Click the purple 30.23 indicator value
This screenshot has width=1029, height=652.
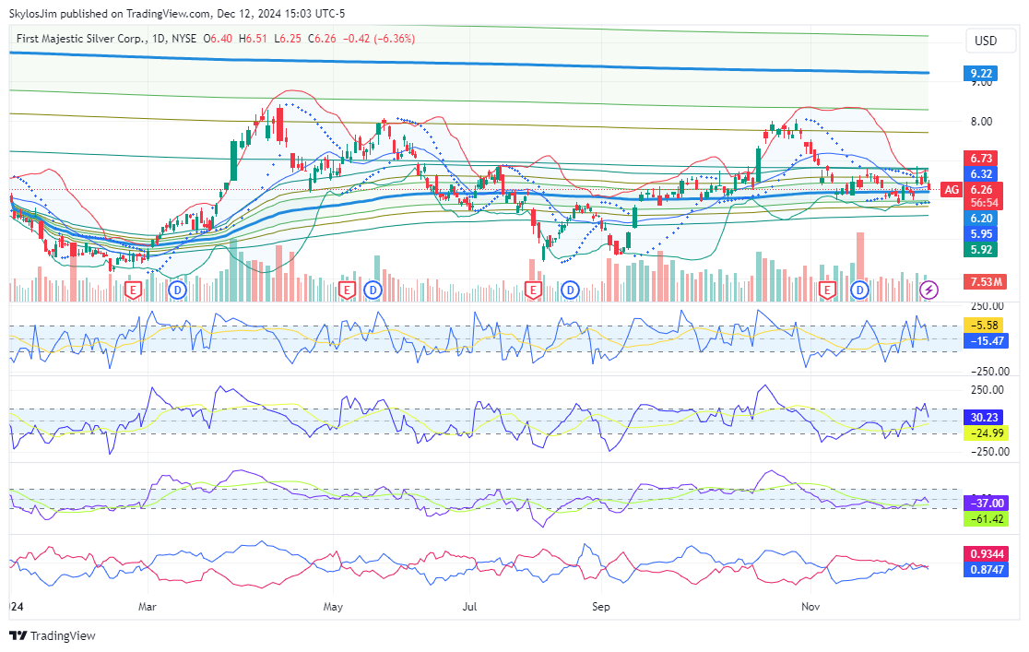tap(983, 417)
